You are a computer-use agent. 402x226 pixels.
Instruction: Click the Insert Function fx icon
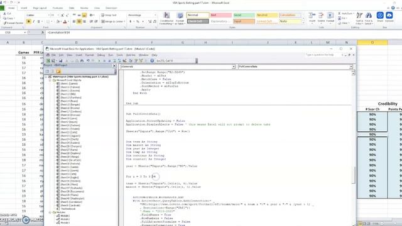[43, 33]
